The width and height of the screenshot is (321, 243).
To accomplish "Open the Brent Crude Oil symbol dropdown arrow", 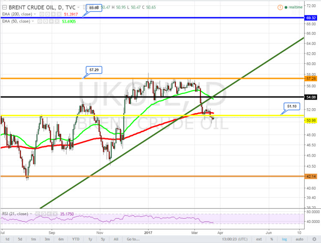I will [x=78, y=8].
